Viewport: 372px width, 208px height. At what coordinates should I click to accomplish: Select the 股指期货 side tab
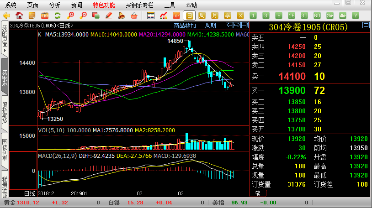click(x=5, y=113)
